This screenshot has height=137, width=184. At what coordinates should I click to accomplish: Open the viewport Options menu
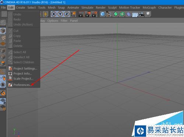pyautogui.click(x=53, y=21)
